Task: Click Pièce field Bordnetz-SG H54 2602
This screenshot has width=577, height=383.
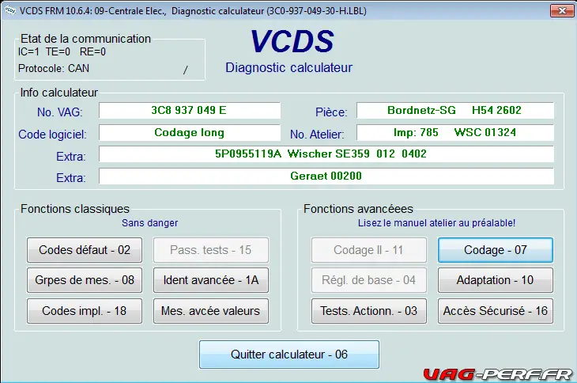Action: [454, 111]
